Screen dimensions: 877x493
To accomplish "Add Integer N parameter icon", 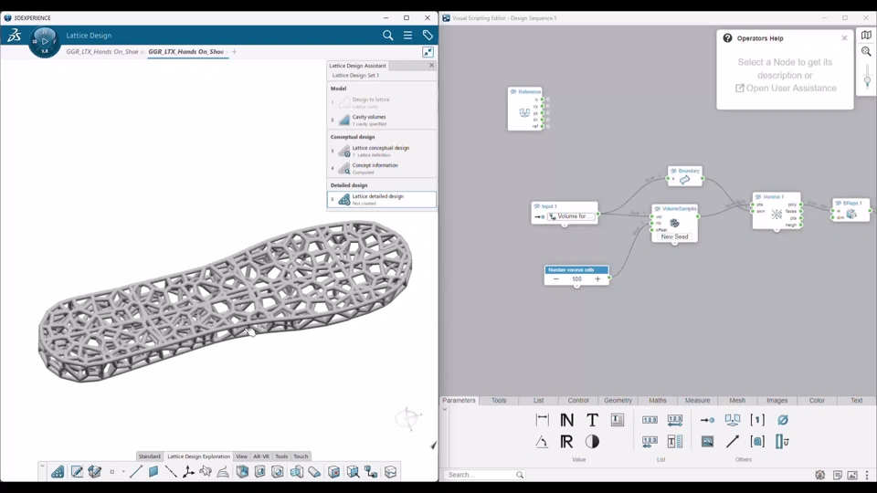I will (x=566, y=420).
